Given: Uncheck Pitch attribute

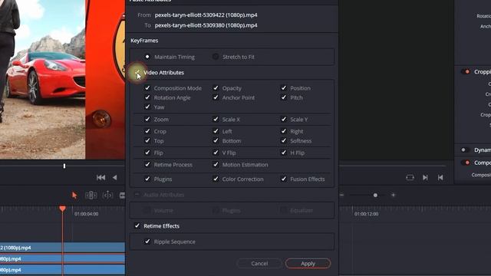Looking at the screenshot, I should click(283, 97).
